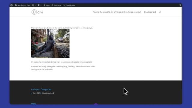This screenshot has height=108, width=192.
Task: Select the text 'But there are many other great cities'
Action: click(63, 67)
